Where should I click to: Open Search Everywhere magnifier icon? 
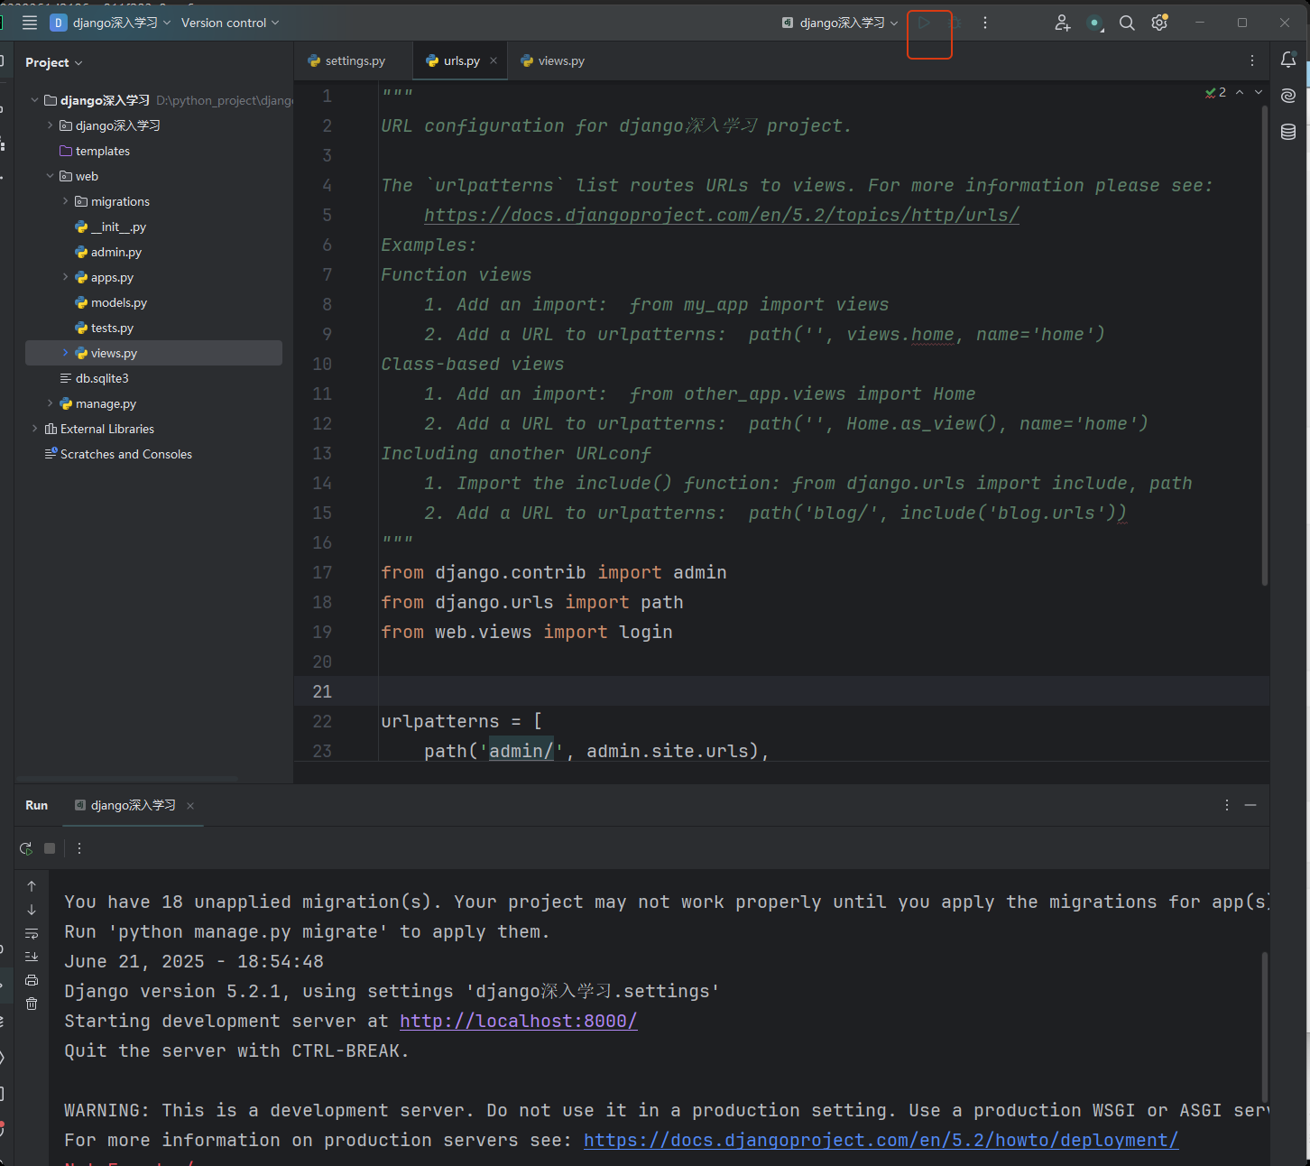[1127, 23]
